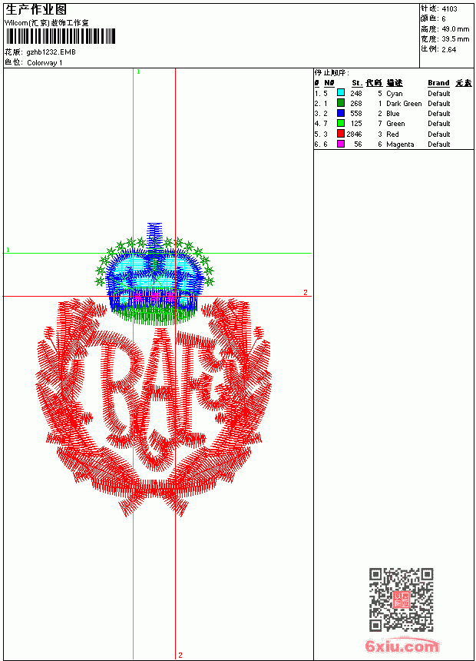Click the red wreath embroidery lettering
The image size is (476, 661).
[x=154, y=408]
